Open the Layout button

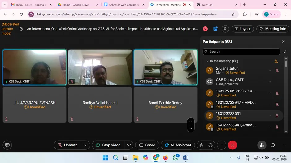[242, 29]
